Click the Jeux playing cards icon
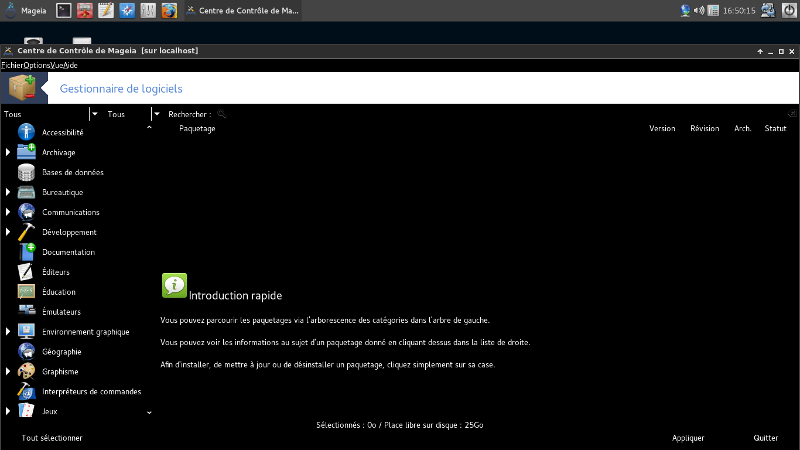The image size is (800, 450). [26, 411]
